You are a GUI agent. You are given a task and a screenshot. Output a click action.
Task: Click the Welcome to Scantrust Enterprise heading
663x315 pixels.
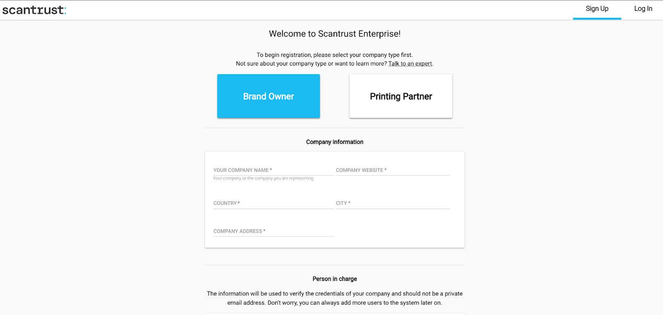(335, 34)
